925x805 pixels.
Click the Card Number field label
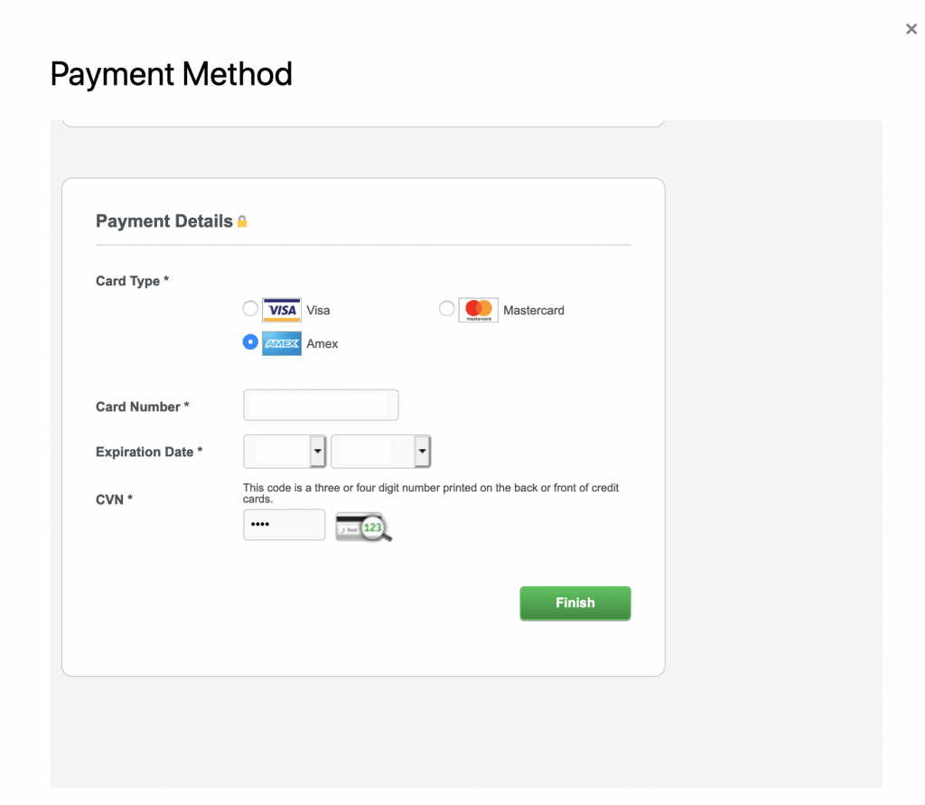tap(142, 407)
